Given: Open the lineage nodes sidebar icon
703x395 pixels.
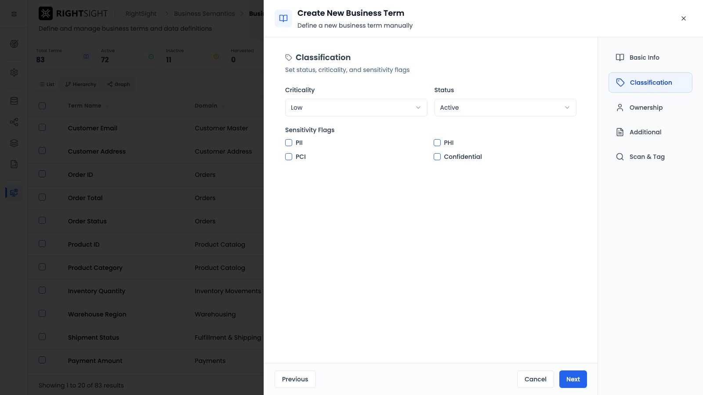Looking at the screenshot, I should point(14,122).
